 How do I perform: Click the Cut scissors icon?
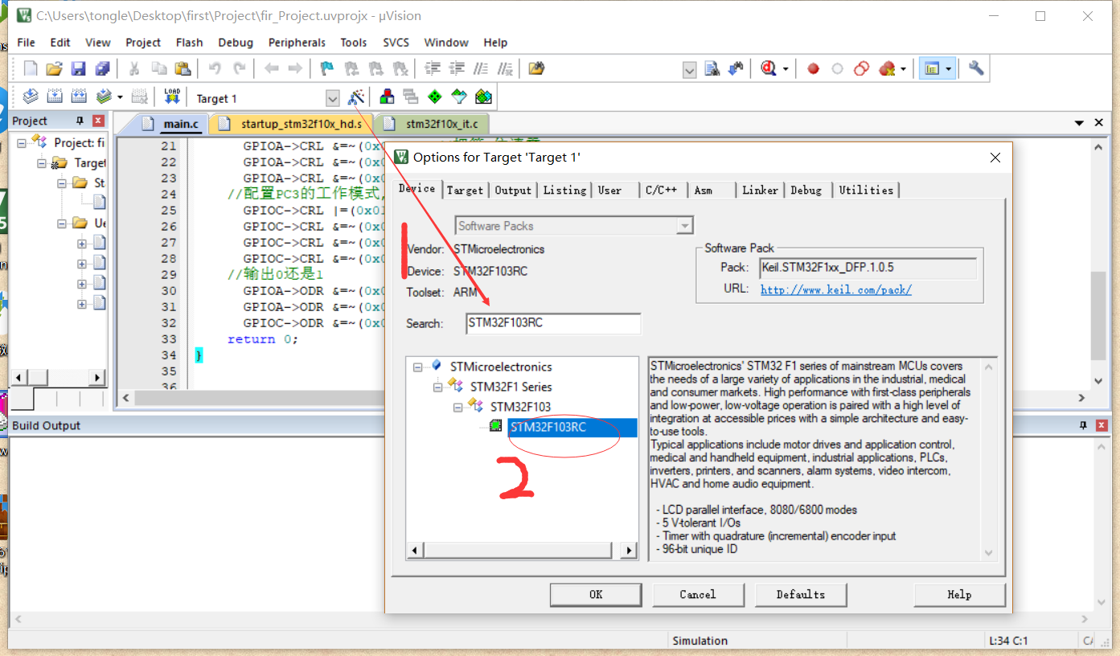click(x=135, y=69)
